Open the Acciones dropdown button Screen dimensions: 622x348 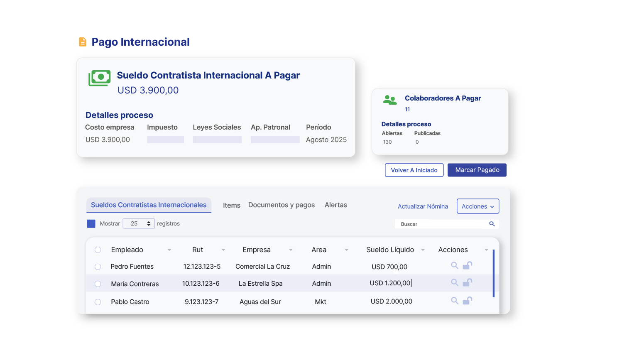(x=478, y=206)
